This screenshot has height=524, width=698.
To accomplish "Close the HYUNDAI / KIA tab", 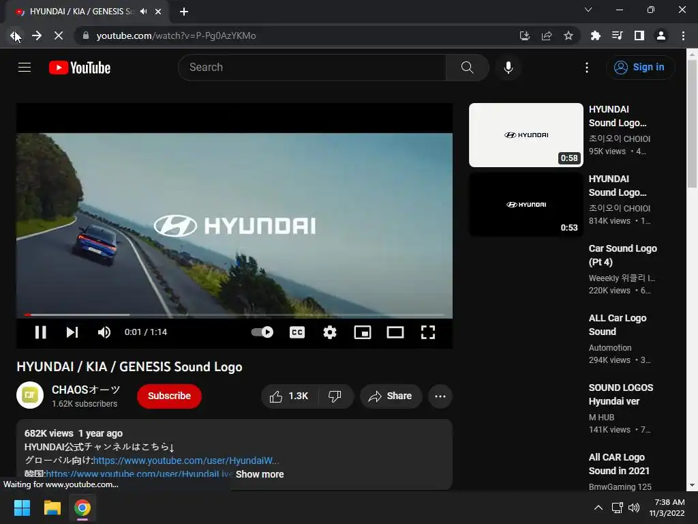I will point(158,12).
